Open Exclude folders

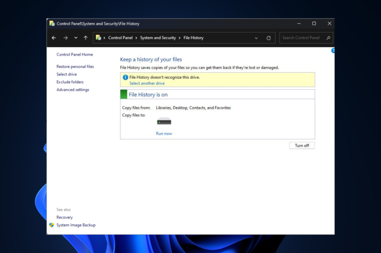70,82
